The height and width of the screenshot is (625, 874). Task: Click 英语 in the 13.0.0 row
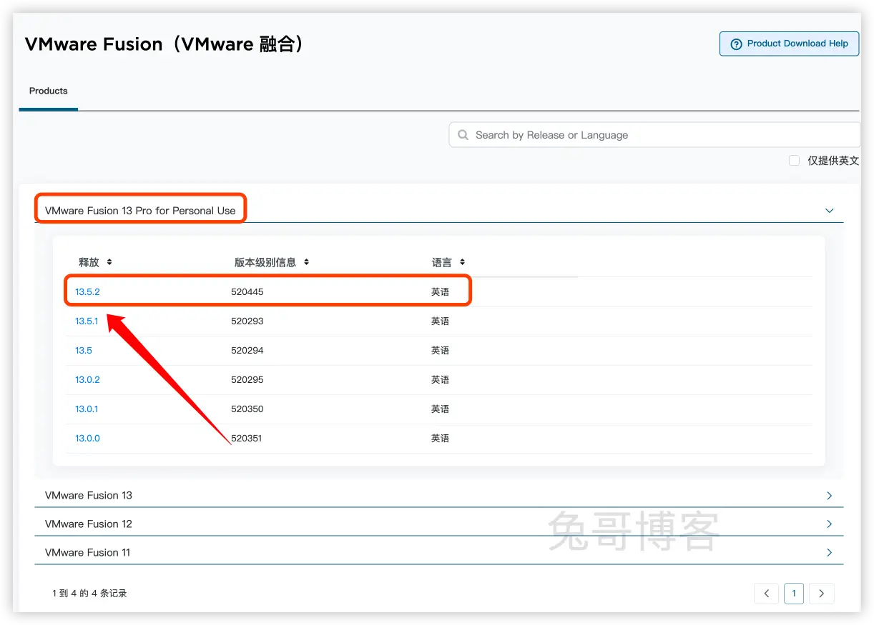[x=441, y=439]
